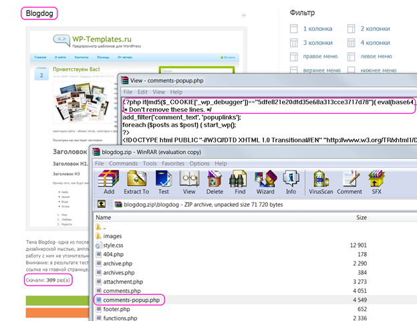This screenshot has height=321, width=417.
Task: Click the 1 колонка filter icon
Action: (x=293, y=29)
